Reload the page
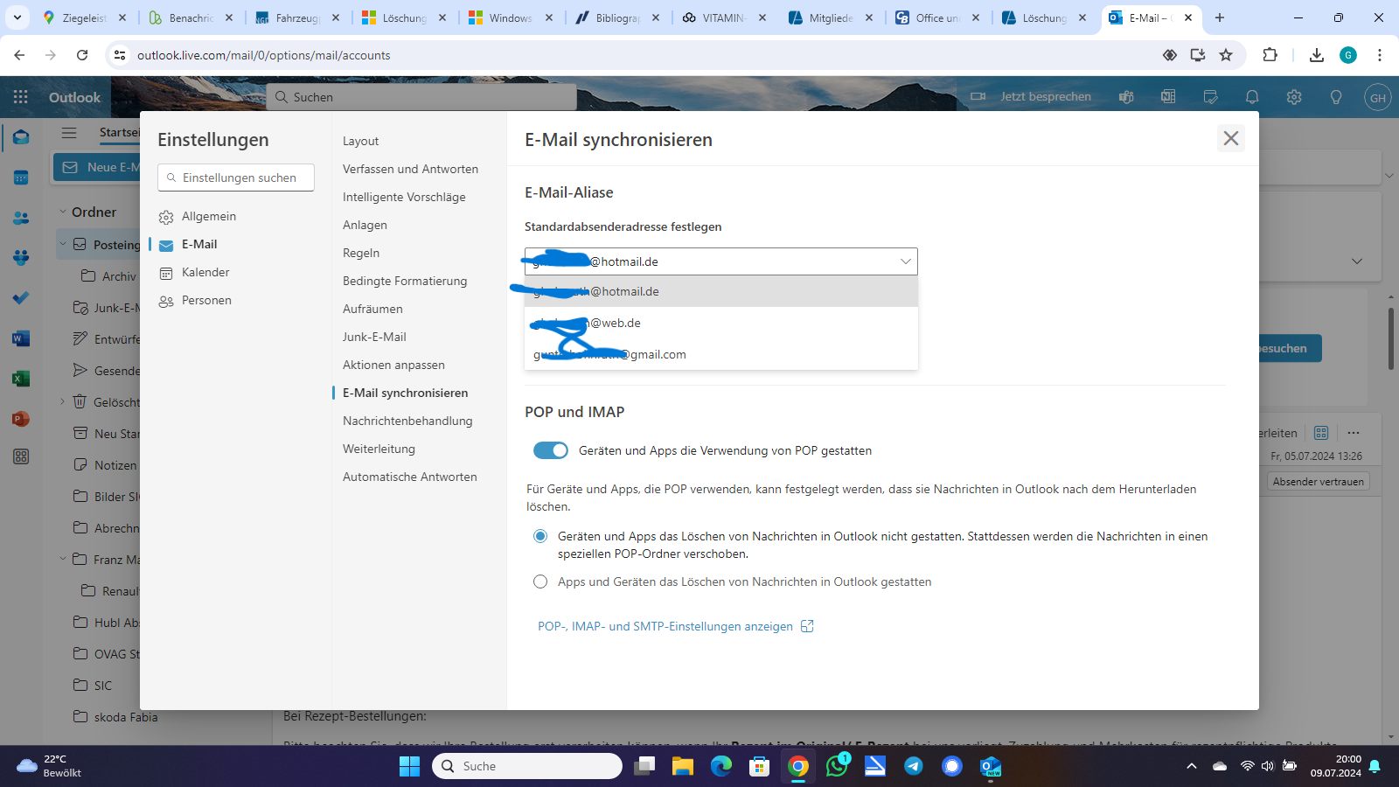This screenshot has height=787, width=1399. click(82, 55)
